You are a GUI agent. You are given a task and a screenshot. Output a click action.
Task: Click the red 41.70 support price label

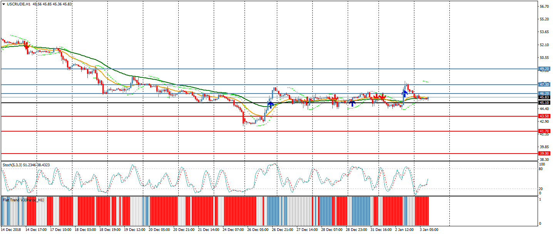(544, 131)
